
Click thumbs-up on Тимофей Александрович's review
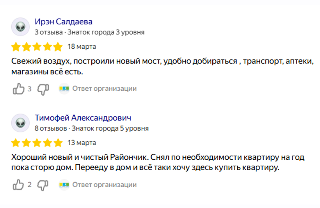(x=18, y=185)
